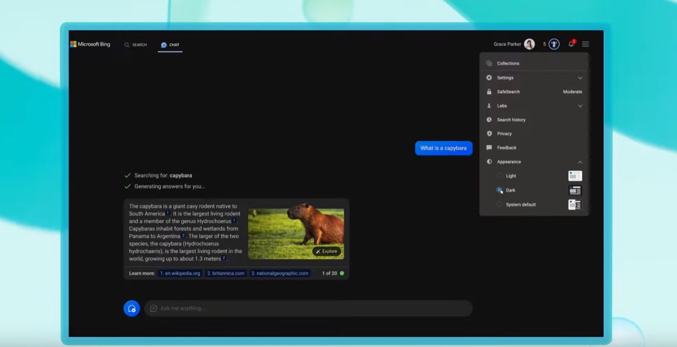Click the Labs flask icon
This screenshot has width=677, height=347.
pos(489,106)
